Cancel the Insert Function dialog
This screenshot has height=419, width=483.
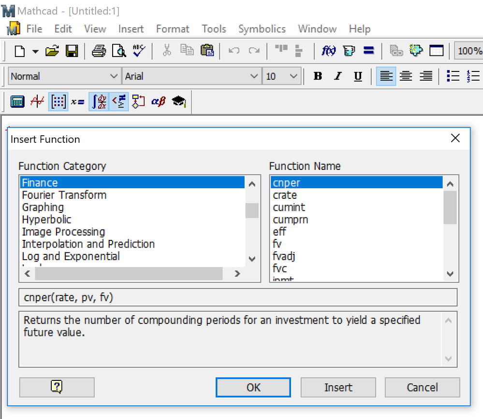pyautogui.click(x=422, y=387)
